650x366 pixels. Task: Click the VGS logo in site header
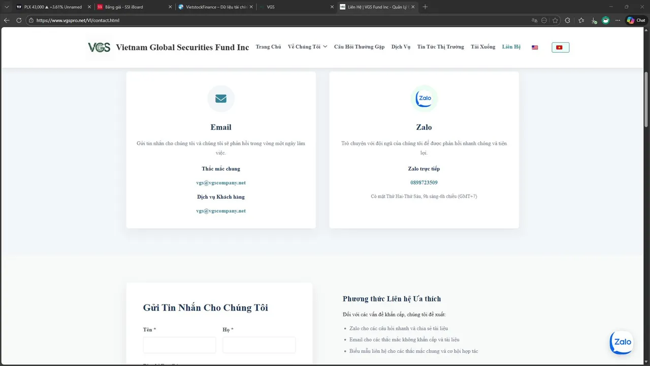99,47
